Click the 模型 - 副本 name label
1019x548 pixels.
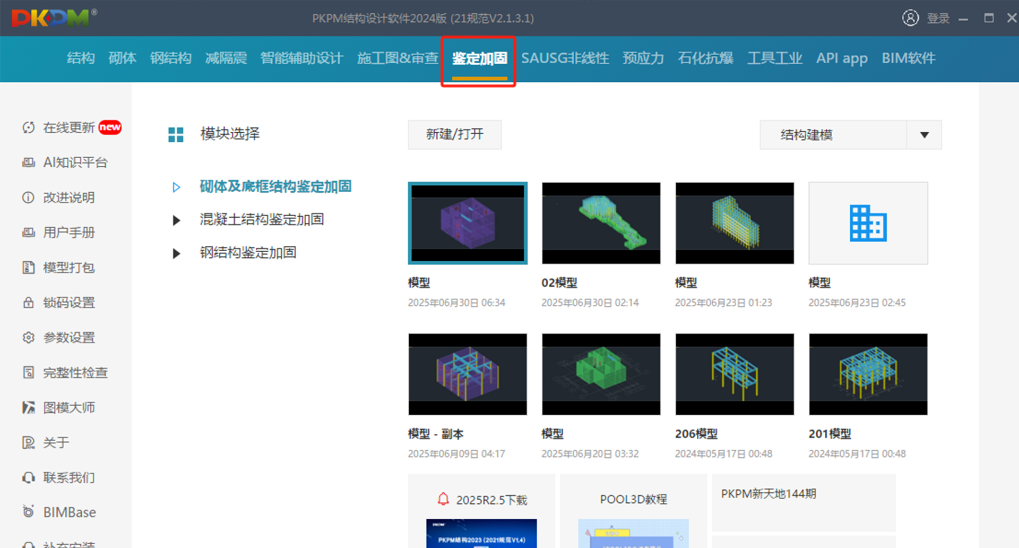point(436,434)
